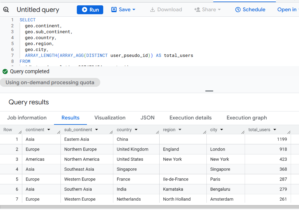299x211 pixels.
Task: Click the green Query completed checkmark icon
Action: click(x=5, y=71)
